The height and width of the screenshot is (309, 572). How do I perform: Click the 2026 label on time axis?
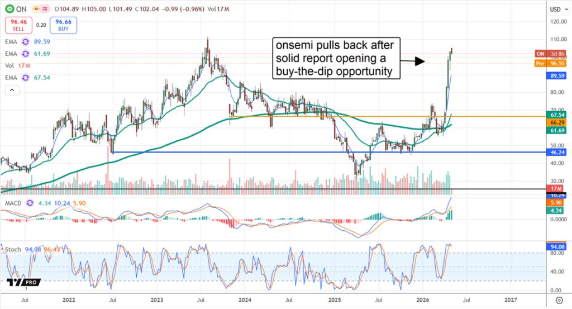[x=422, y=300]
